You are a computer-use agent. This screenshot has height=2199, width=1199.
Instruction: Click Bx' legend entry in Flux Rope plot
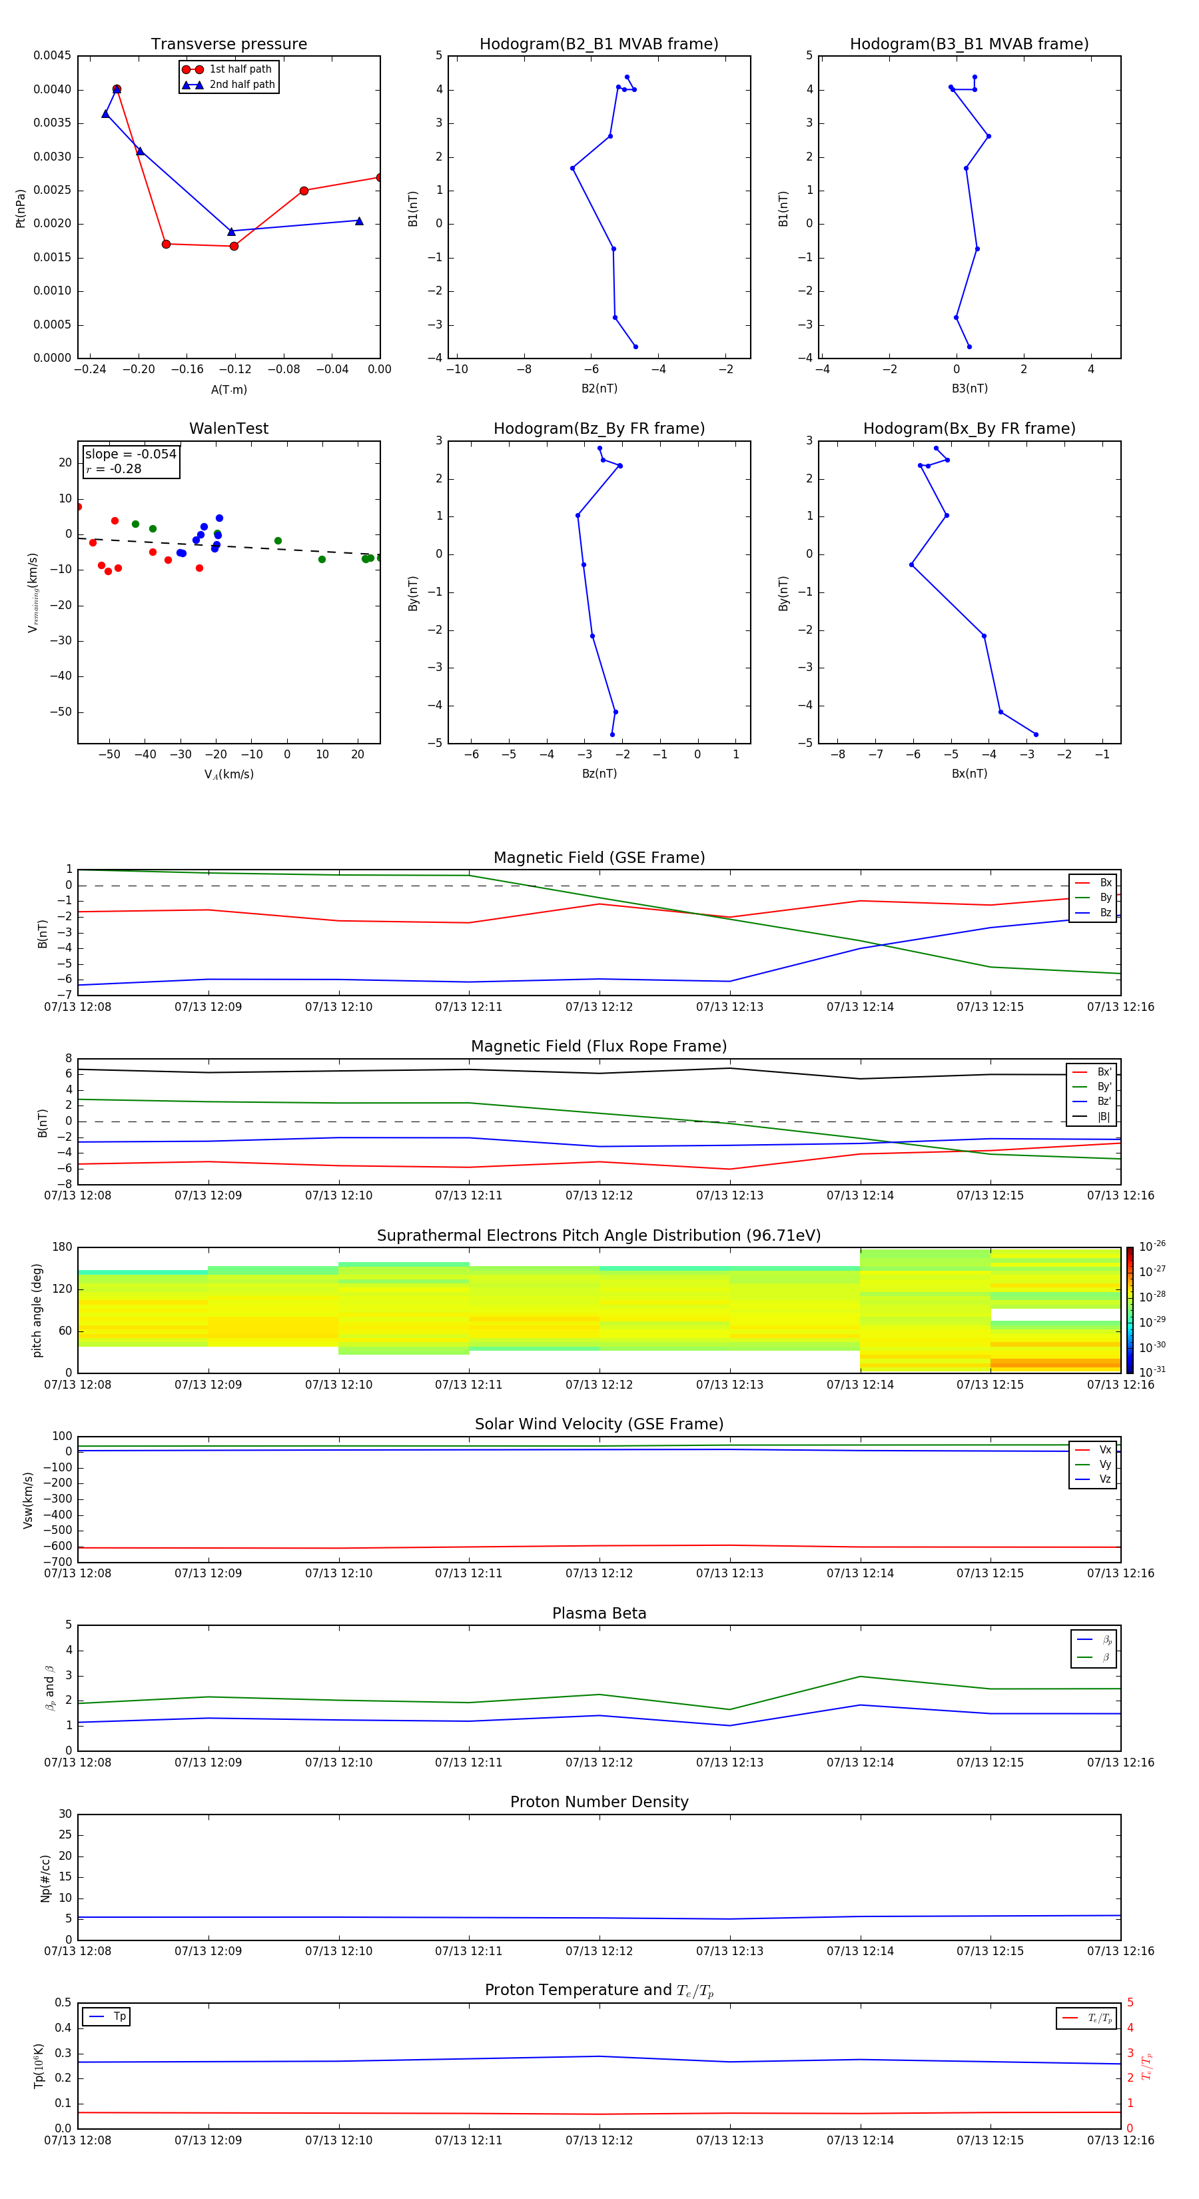tap(1092, 1072)
